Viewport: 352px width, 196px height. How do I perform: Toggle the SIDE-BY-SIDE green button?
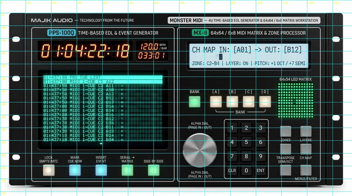(154, 170)
